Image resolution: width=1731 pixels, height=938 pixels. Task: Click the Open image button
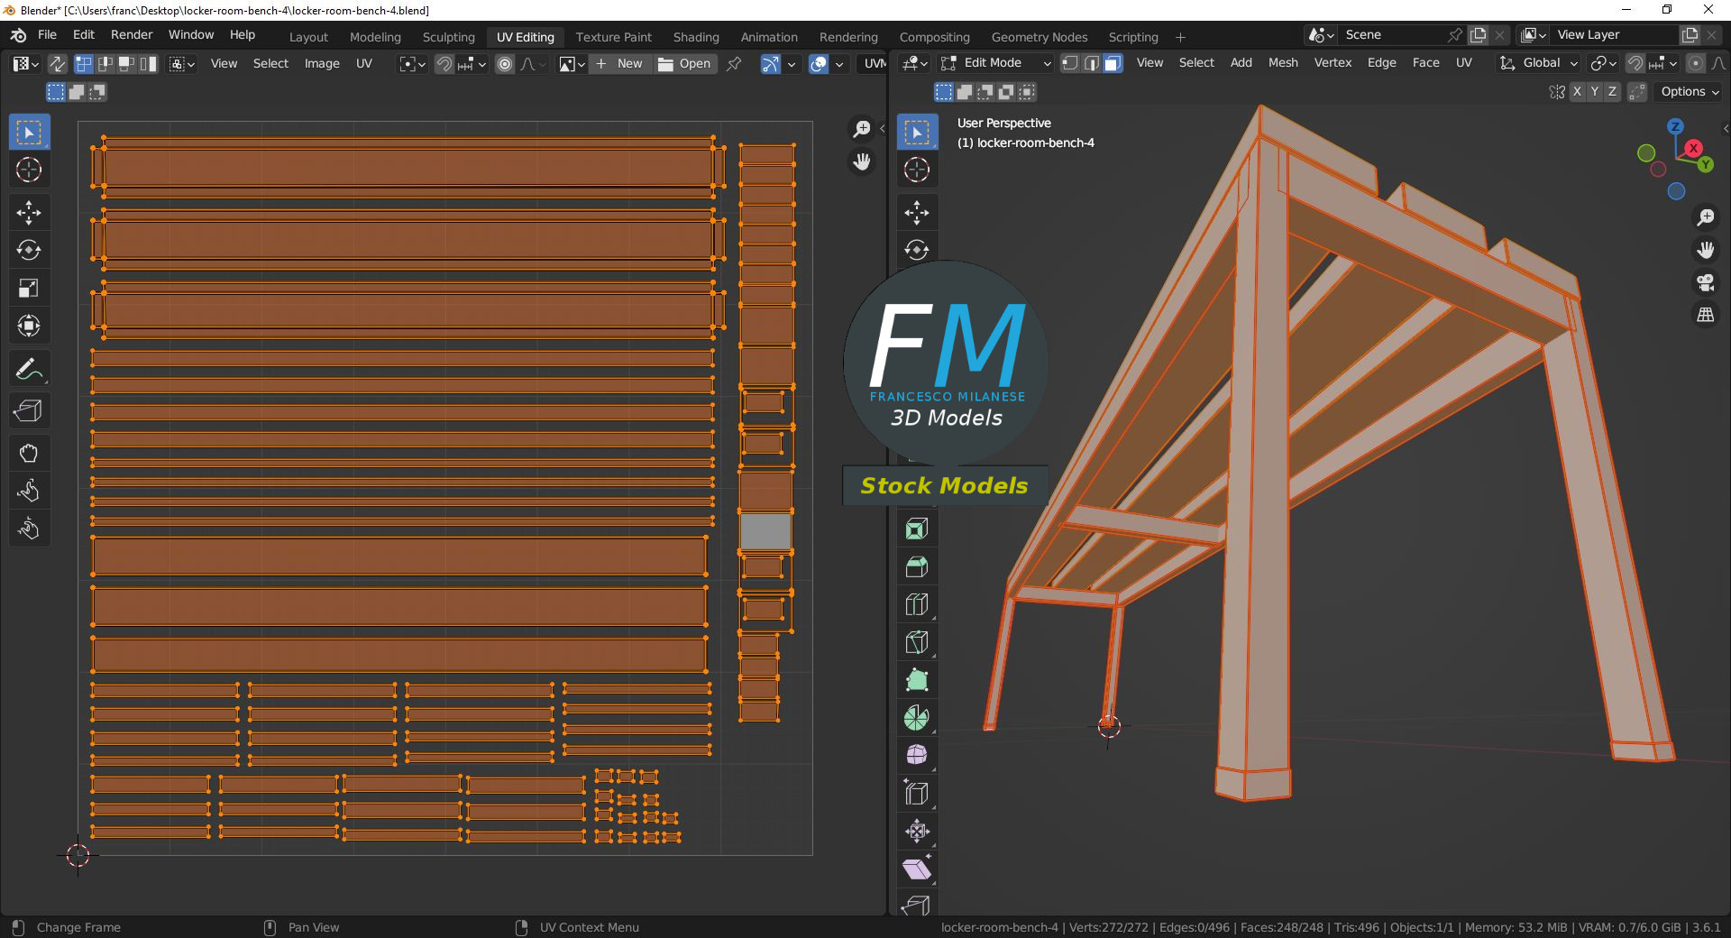coord(684,64)
